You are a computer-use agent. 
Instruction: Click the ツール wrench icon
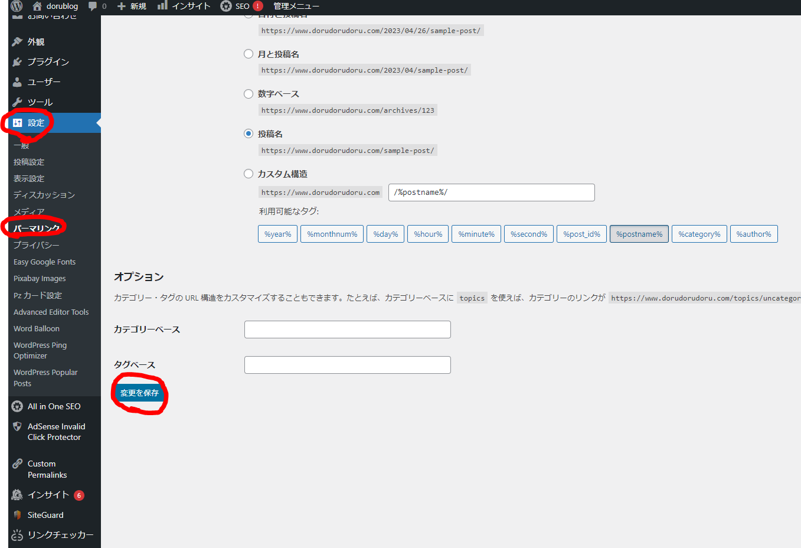pyautogui.click(x=17, y=102)
